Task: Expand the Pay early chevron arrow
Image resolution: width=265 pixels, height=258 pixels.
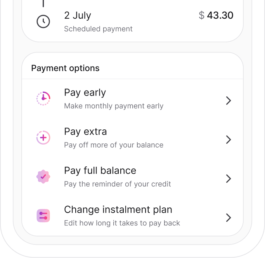Action: pyautogui.click(x=229, y=101)
